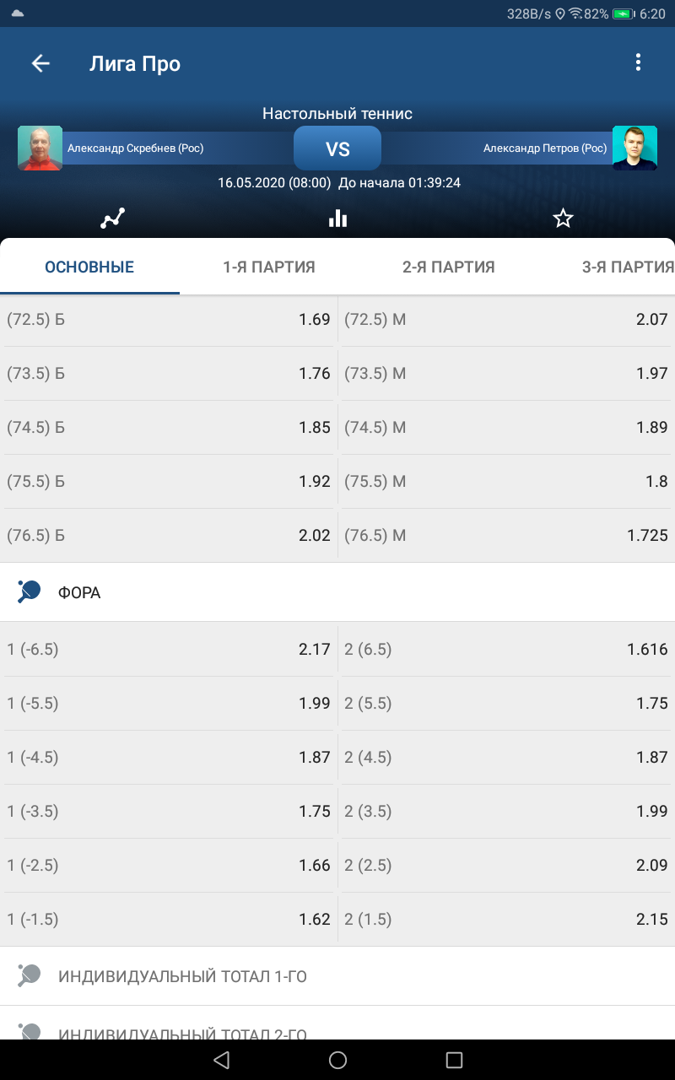Open the three-dot overflow menu

(x=638, y=62)
